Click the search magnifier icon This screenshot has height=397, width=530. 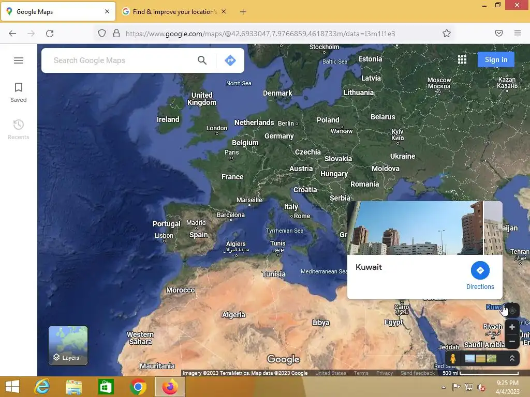coord(202,60)
